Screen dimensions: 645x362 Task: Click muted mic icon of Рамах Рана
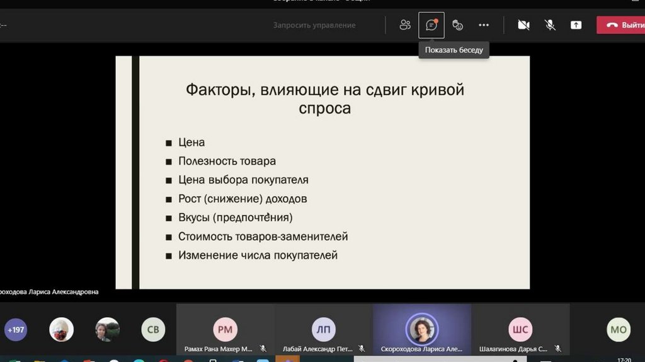(x=263, y=349)
